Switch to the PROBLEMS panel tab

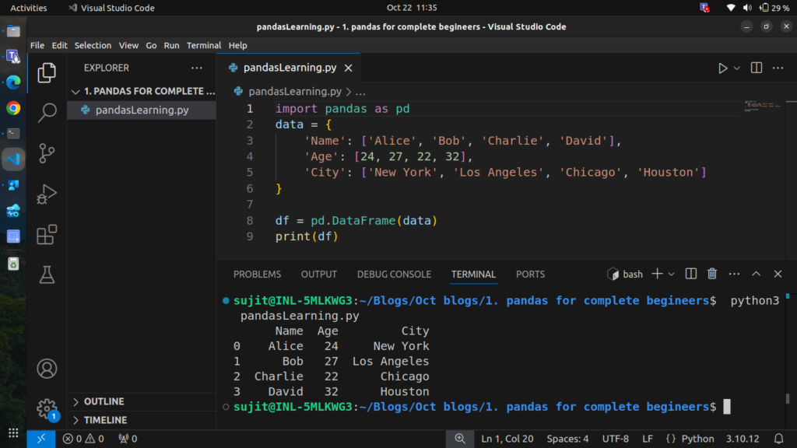point(257,274)
